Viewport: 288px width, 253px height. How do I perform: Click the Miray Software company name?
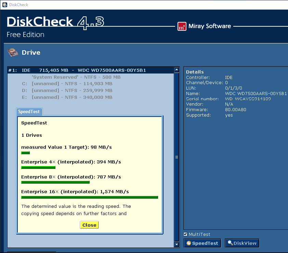[210, 26]
